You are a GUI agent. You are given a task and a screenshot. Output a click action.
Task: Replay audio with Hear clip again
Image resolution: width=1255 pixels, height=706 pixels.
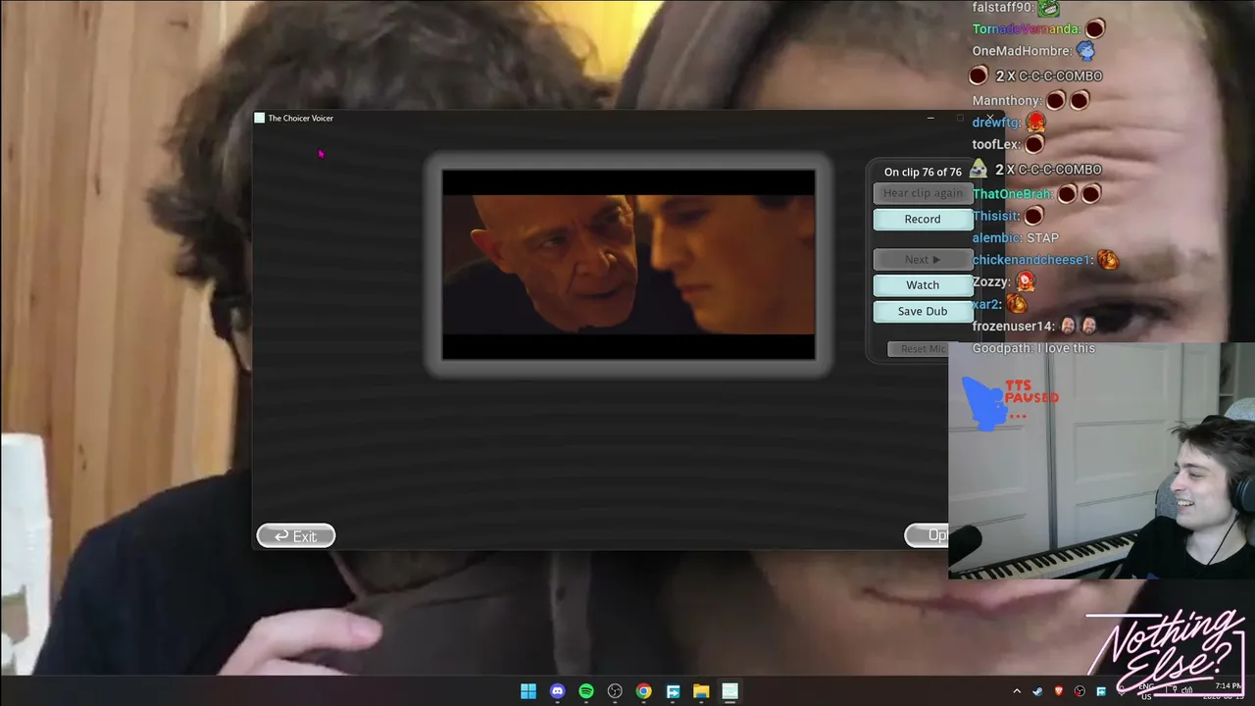coord(923,193)
